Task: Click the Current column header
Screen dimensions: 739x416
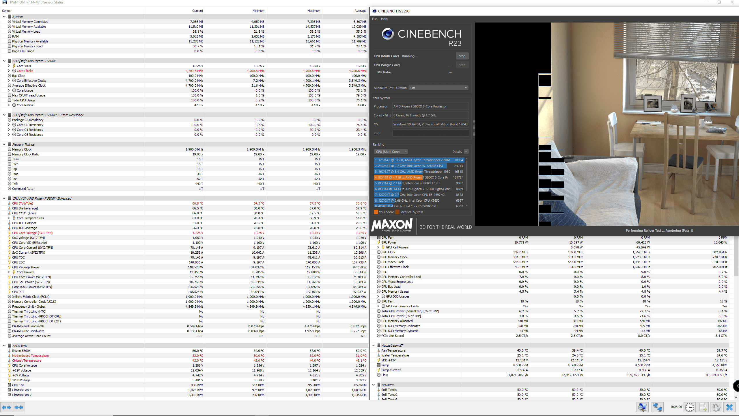Action: coord(197,11)
